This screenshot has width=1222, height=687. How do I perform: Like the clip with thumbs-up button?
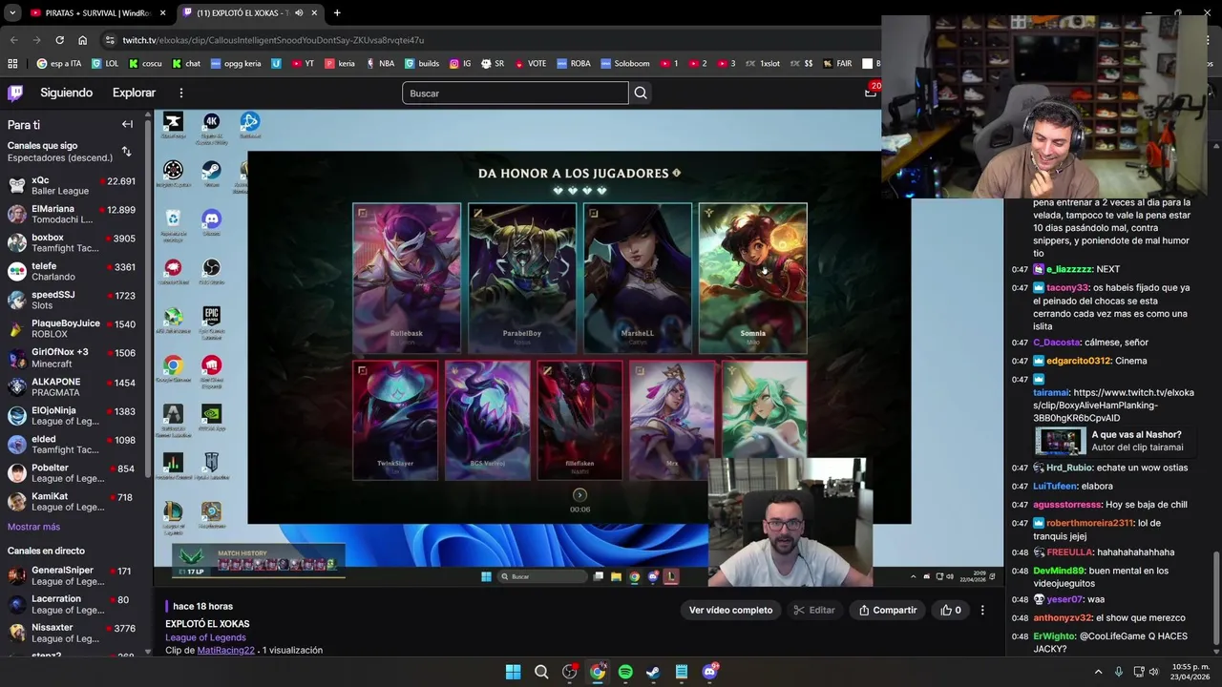tap(951, 610)
